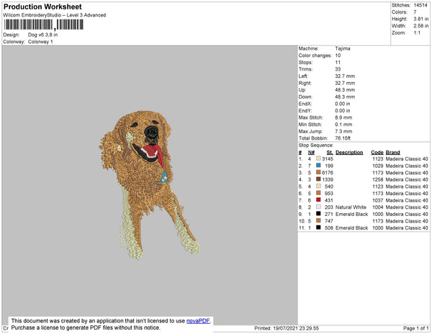Click stitch count '747' in stop 10

tap(329, 221)
